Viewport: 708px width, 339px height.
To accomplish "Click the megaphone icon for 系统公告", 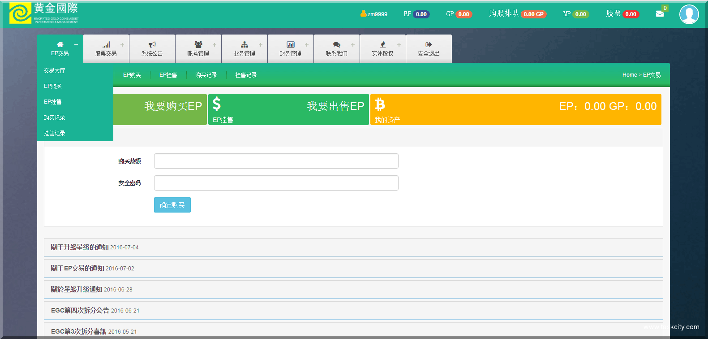I will (x=152, y=44).
